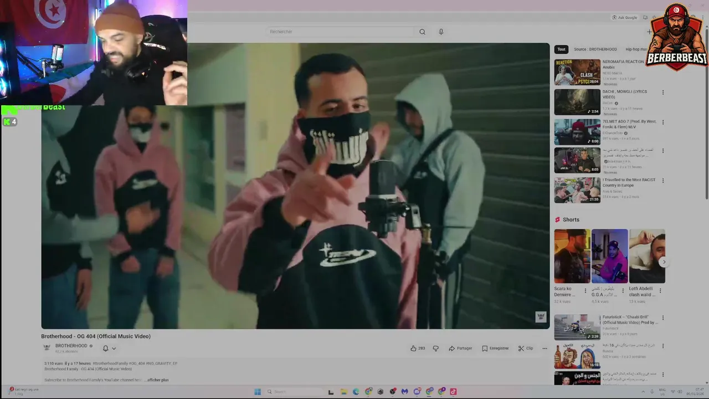Screen dimensions: 709x399
Task: Open the Partager share dialog
Action: click(x=460, y=349)
